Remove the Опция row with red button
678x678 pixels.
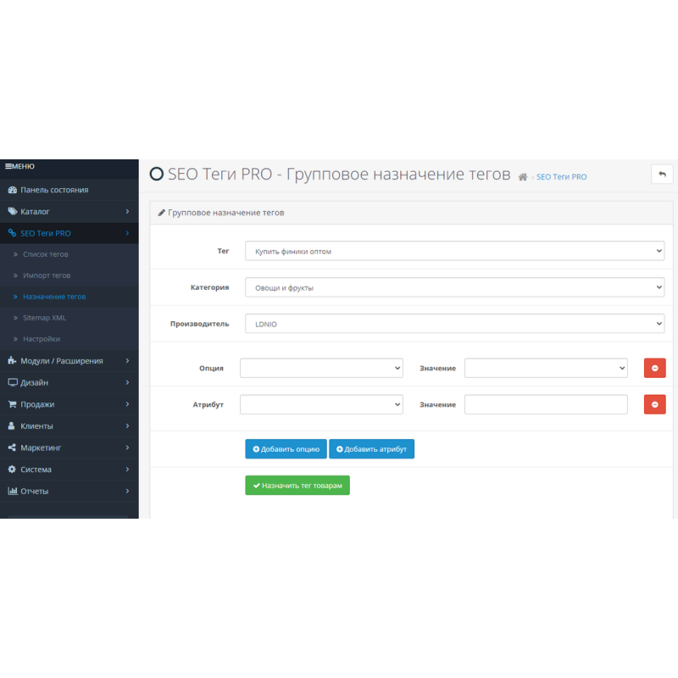[654, 368]
